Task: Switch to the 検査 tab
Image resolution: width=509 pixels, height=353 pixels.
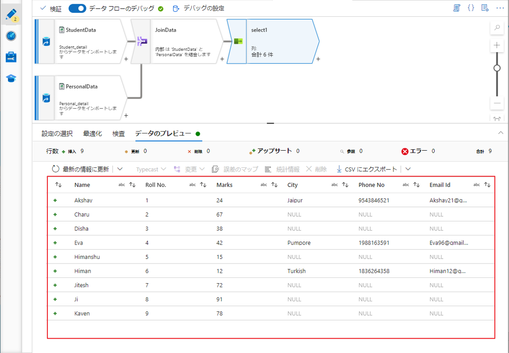Action: click(118, 133)
